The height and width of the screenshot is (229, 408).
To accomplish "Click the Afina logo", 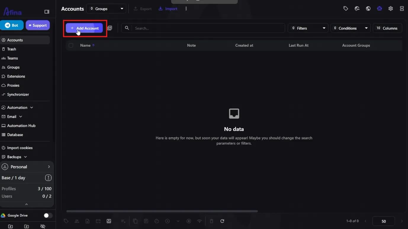I will (12, 12).
